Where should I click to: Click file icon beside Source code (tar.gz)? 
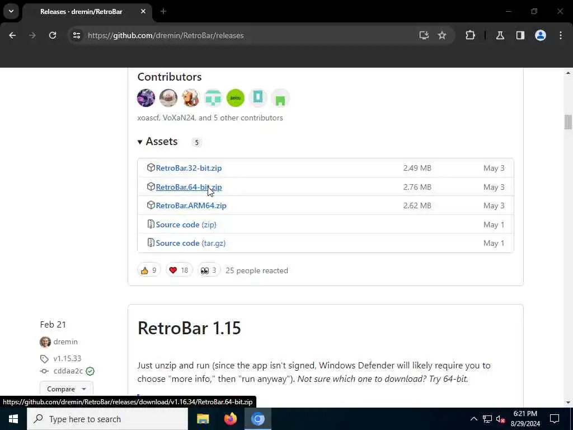pyautogui.click(x=151, y=243)
